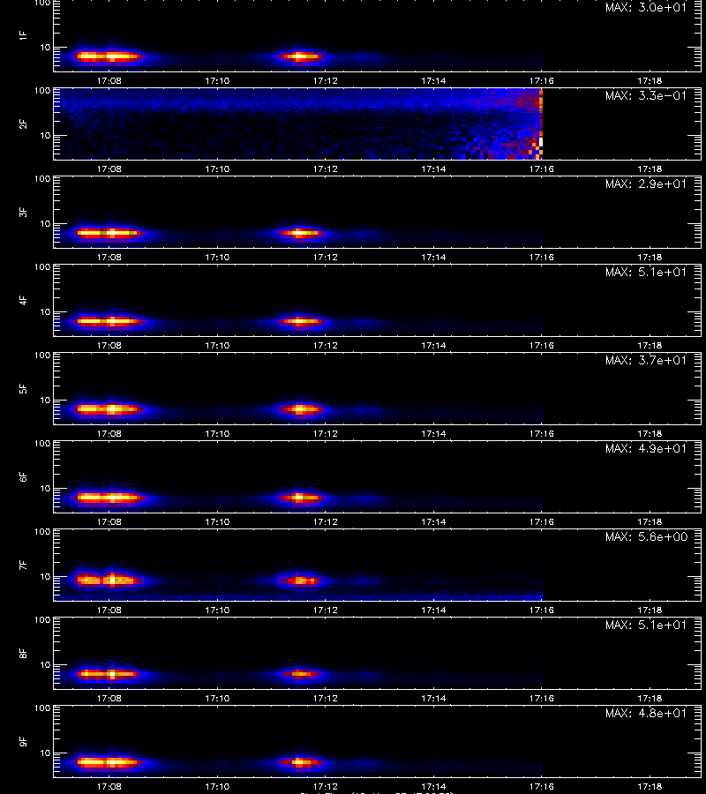This screenshot has width=706, height=794.
Task: Click the 'MAX: 4.8e+01' readout
Action: pos(646,713)
